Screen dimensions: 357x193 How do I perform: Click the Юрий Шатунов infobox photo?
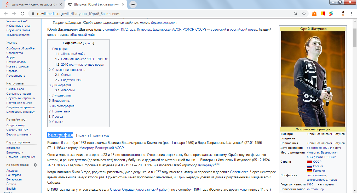313,79
